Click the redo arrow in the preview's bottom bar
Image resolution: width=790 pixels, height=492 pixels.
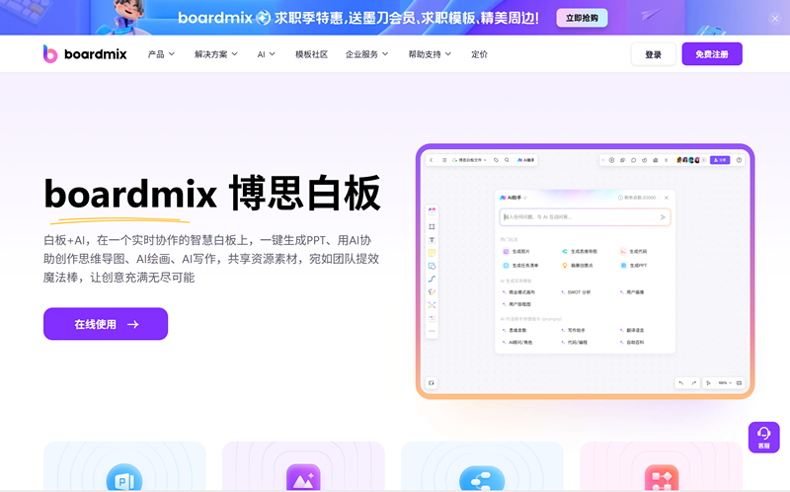[x=694, y=383]
